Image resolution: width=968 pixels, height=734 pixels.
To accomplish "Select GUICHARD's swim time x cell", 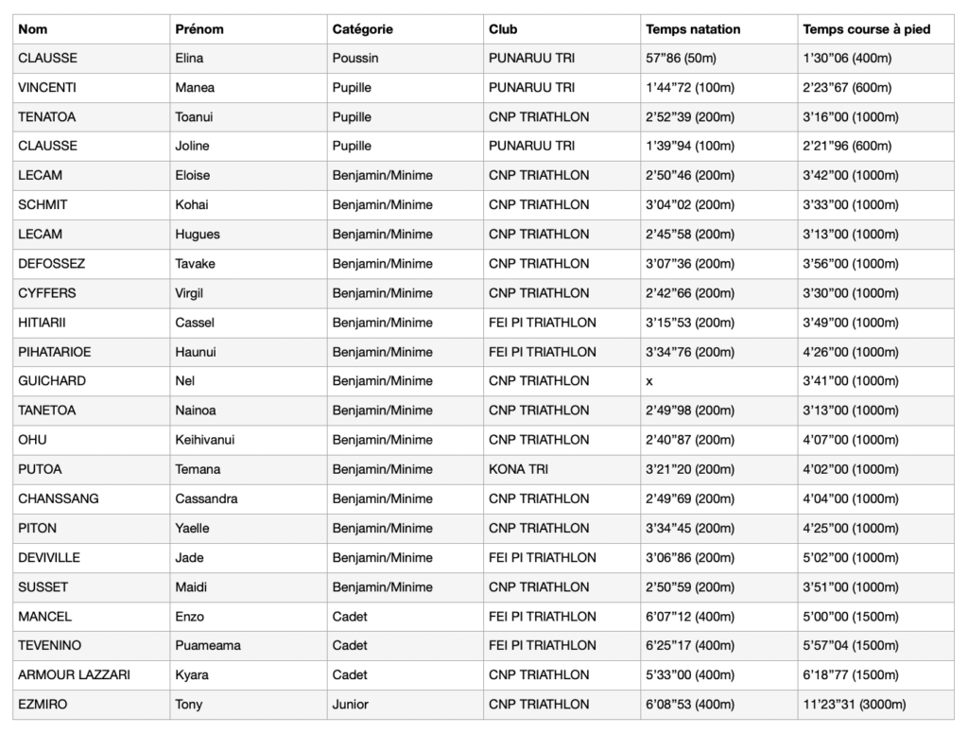I will coord(718,381).
